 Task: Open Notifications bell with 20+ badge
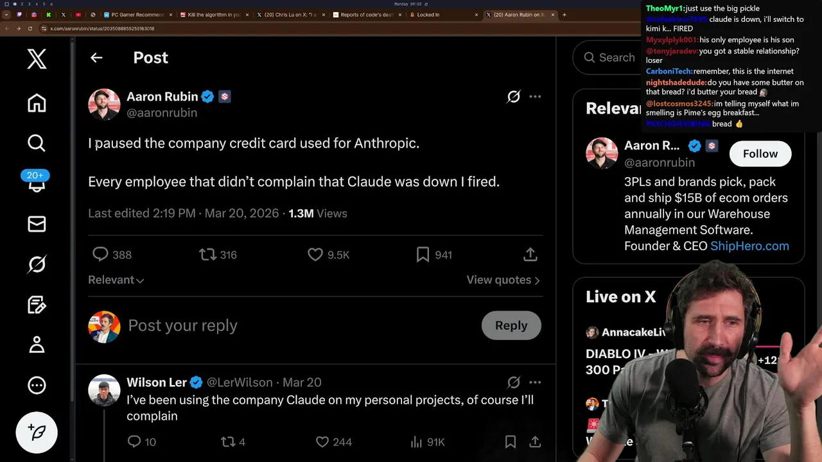point(37,182)
